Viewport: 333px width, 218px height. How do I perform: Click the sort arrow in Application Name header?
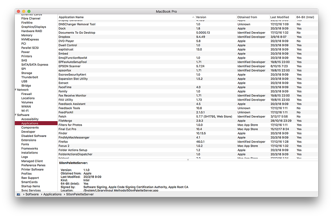point(193,17)
